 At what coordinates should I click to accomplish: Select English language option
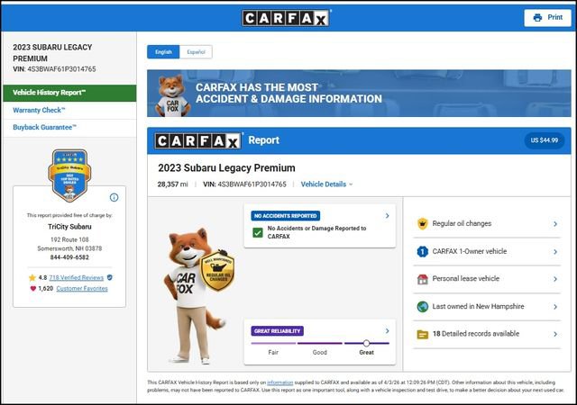pos(163,52)
